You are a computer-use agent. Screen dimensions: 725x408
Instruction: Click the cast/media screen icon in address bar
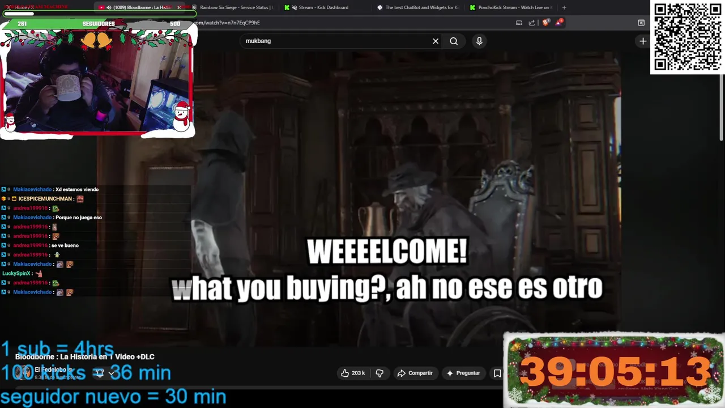coord(519,23)
